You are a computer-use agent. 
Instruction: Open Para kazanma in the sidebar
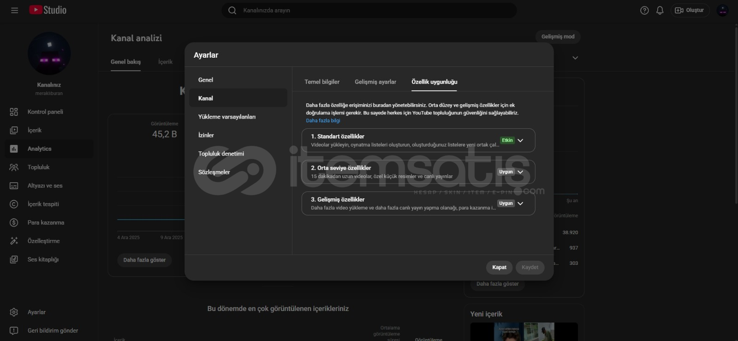tap(45, 222)
